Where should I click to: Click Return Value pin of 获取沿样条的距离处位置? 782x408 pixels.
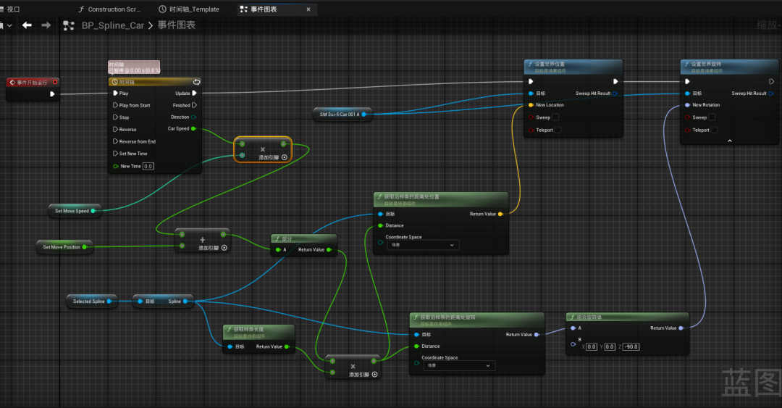click(500, 214)
